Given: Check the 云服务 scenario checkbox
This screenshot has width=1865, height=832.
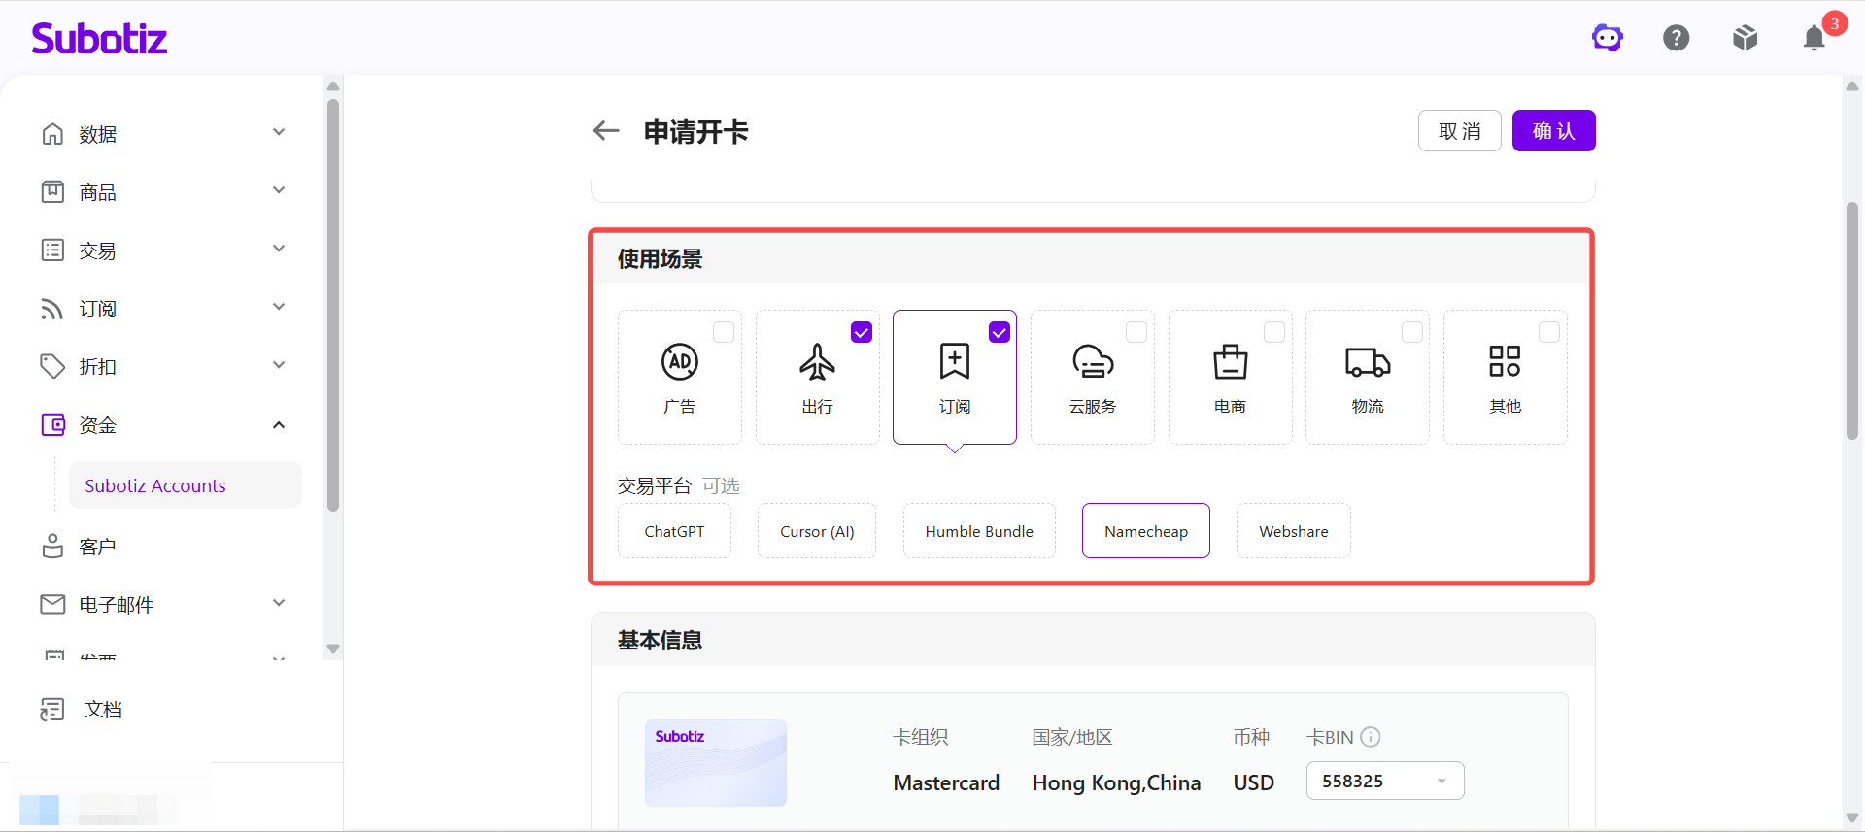Looking at the screenshot, I should (1136, 332).
